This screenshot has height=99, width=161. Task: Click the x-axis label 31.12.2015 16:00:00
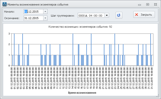coord(152,78)
